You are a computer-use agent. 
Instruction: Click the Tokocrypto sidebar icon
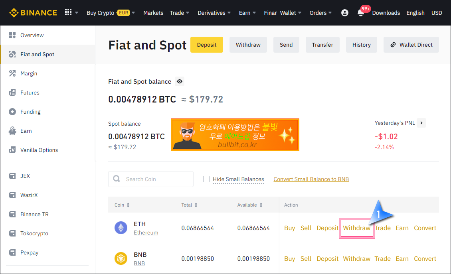[12, 233]
